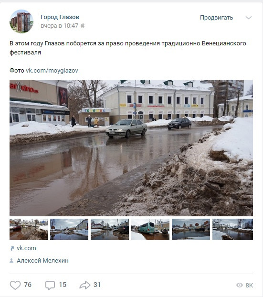
Task: Share the post with the arrow icon
Action: point(85,285)
